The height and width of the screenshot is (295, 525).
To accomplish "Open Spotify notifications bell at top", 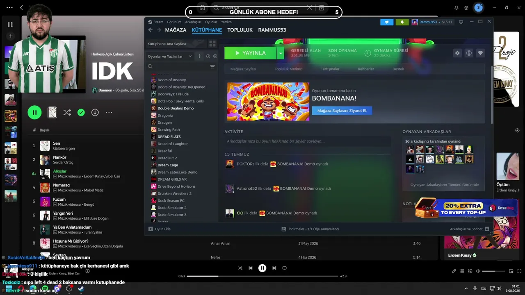I will pos(457,7).
